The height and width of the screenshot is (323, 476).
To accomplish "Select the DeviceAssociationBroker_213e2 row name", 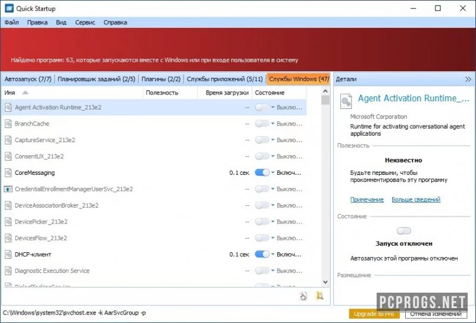I will 57,205.
